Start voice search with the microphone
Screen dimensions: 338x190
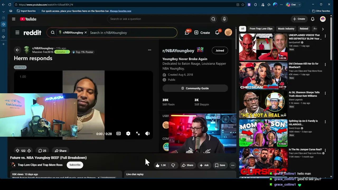point(224,19)
